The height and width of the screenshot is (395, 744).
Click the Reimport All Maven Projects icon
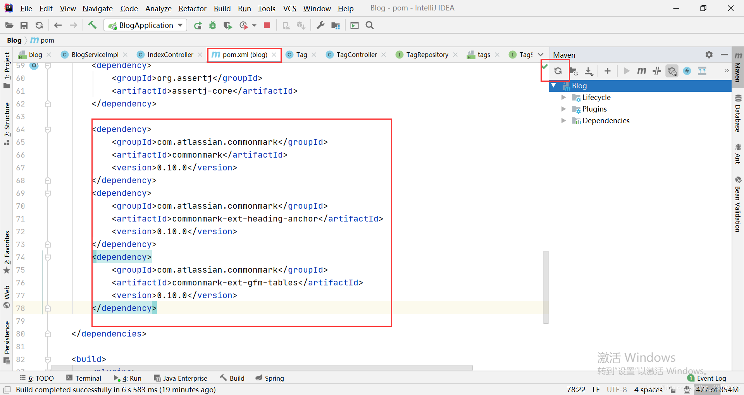[x=558, y=71]
